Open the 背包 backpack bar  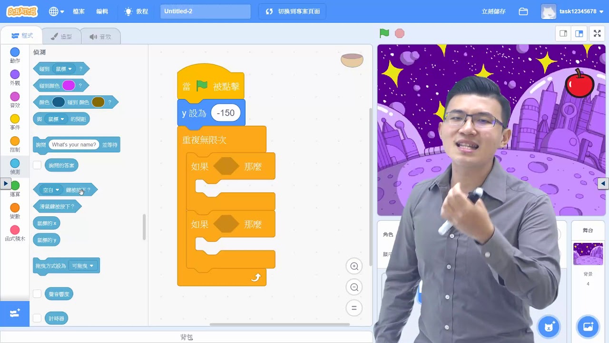click(x=187, y=337)
